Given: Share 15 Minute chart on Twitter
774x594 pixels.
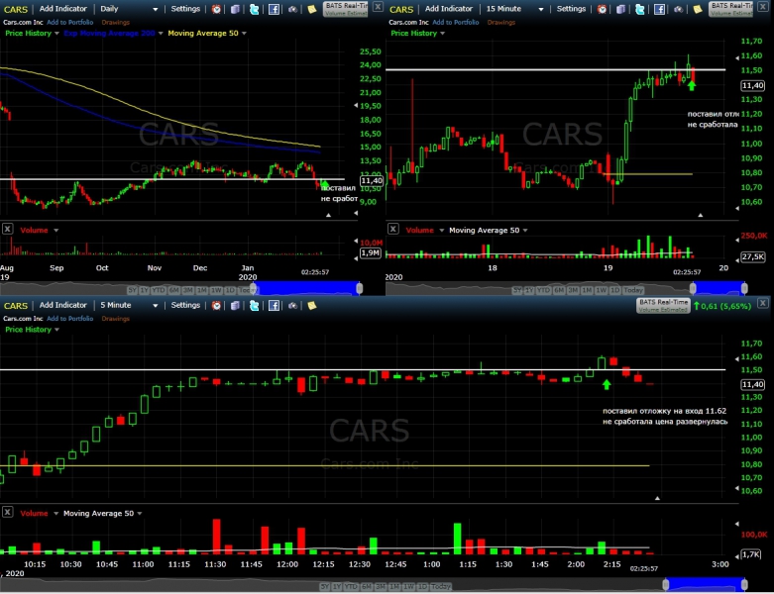Looking at the screenshot, I should tap(640, 9).
